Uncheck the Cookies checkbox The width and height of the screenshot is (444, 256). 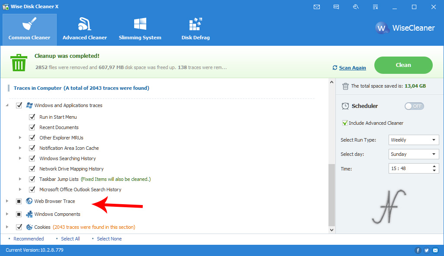[19, 227]
